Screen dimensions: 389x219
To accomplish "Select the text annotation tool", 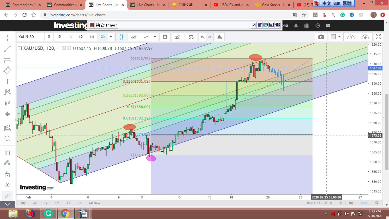I will click(7, 81).
